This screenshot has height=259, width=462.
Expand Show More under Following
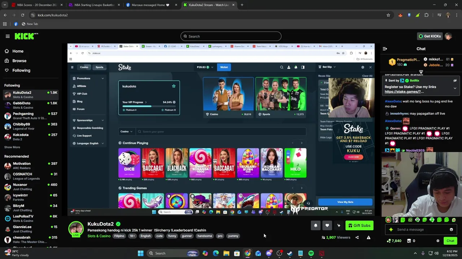click(12, 147)
